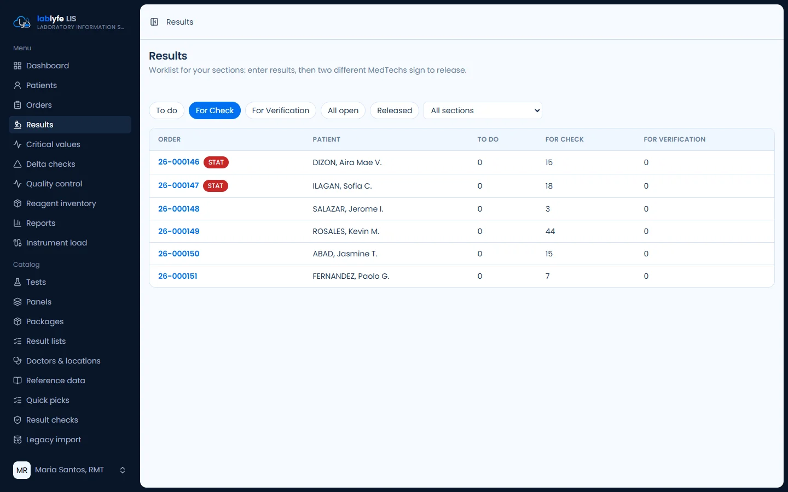Click the Reagent inventory box icon
Screen dimensions: 788x492
coord(18,203)
